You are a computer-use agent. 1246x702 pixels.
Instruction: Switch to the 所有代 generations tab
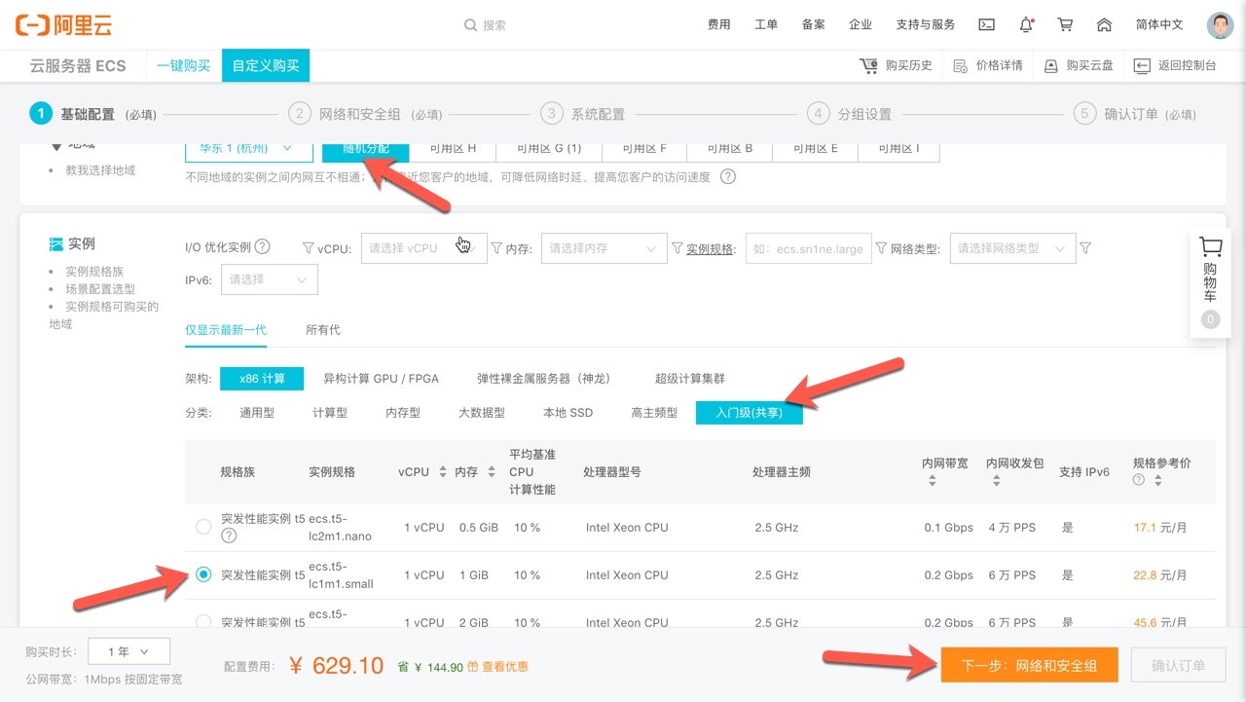pyautogui.click(x=323, y=330)
